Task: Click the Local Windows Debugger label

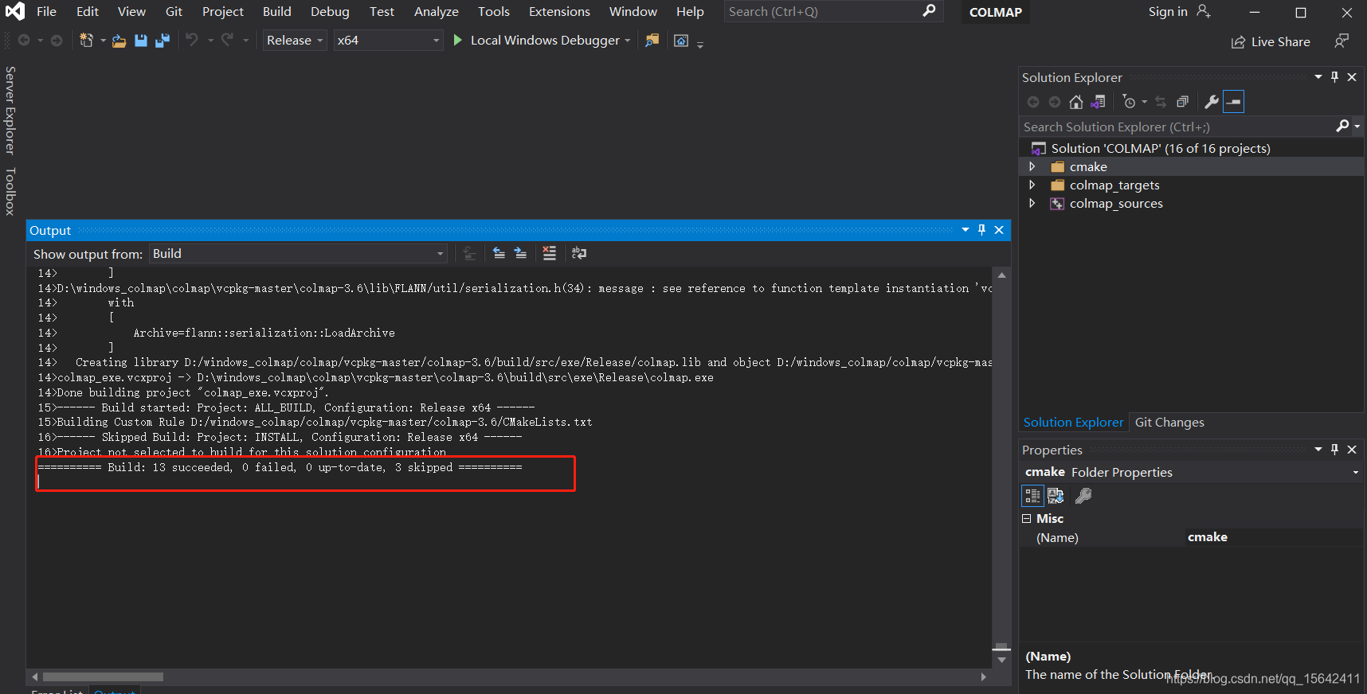Action: click(545, 40)
